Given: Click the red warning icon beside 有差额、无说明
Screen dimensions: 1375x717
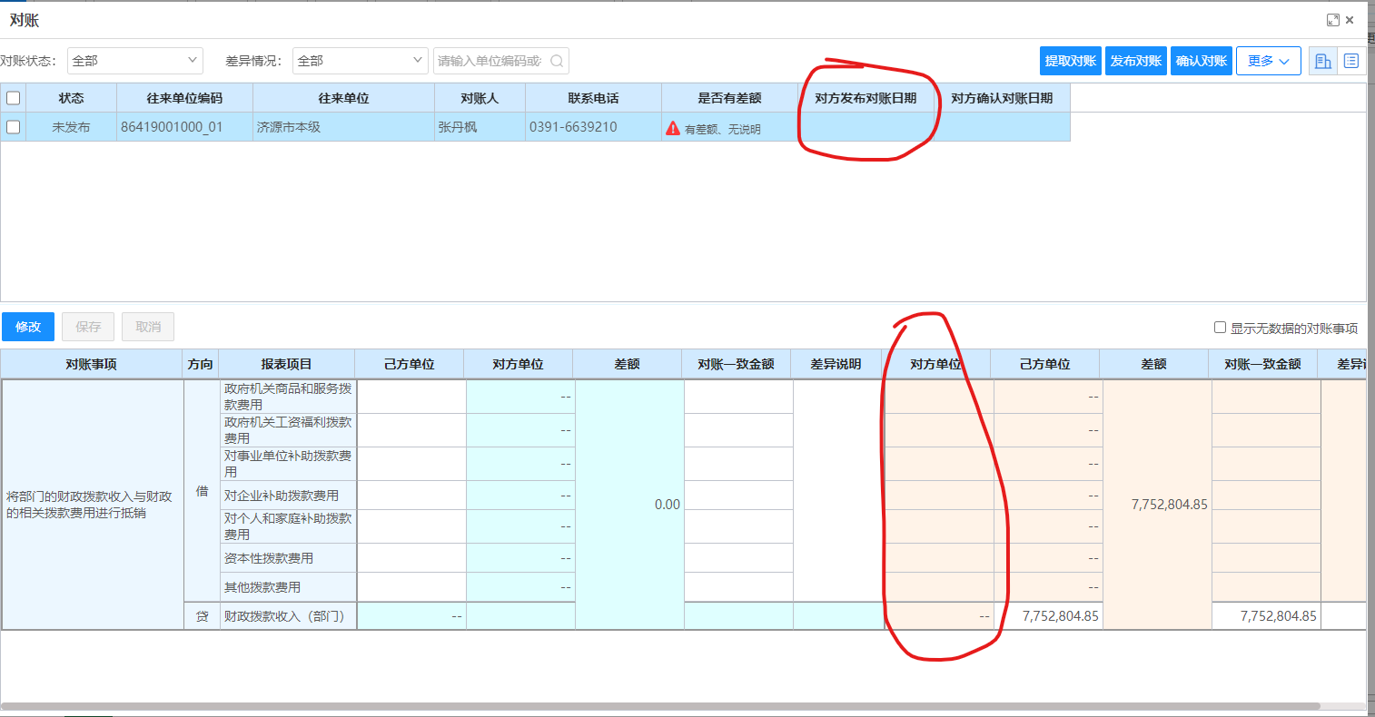Looking at the screenshot, I should [673, 128].
